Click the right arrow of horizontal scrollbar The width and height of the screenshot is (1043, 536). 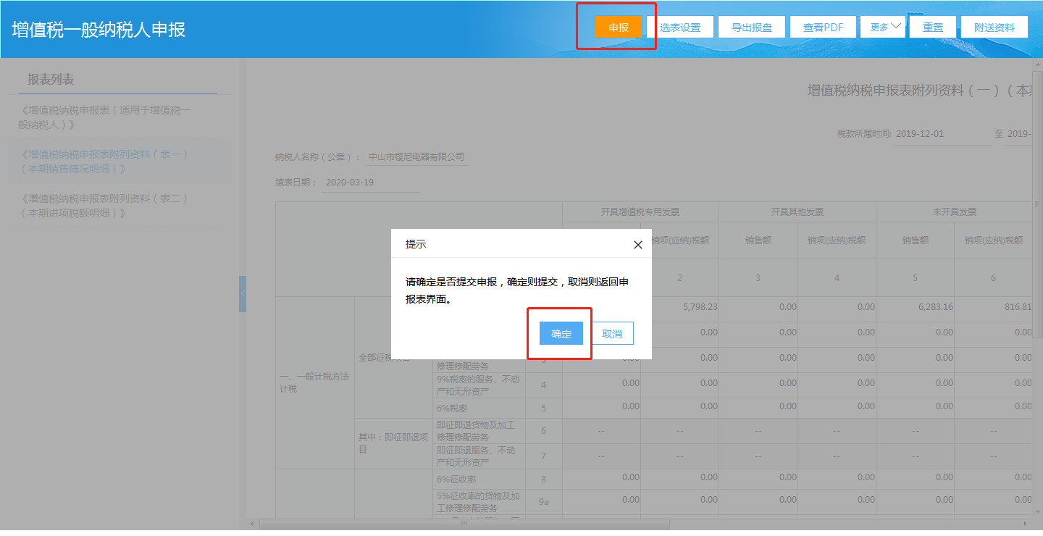(x=1026, y=524)
